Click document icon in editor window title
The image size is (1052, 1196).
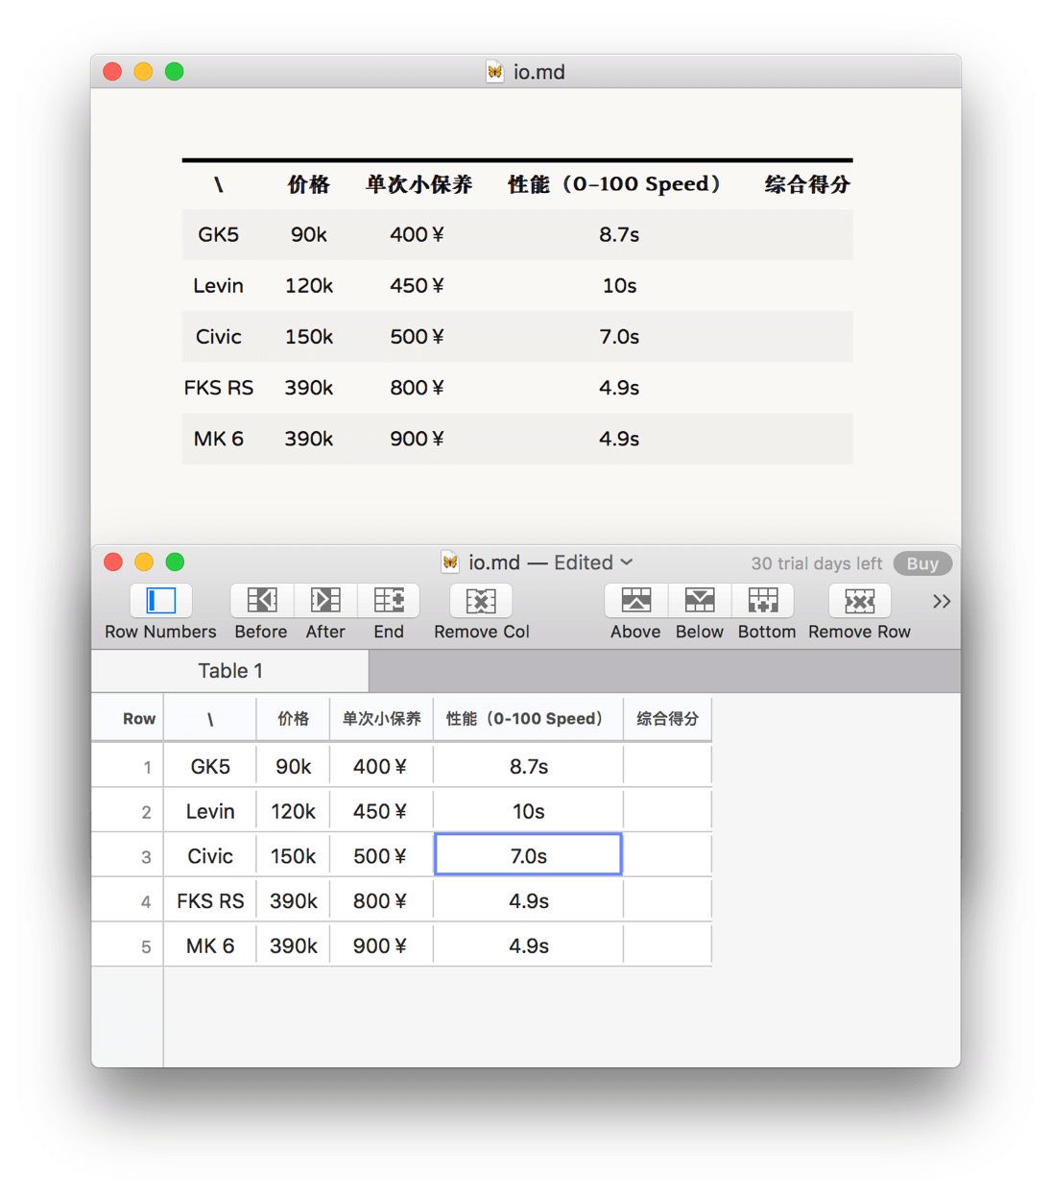point(450,562)
